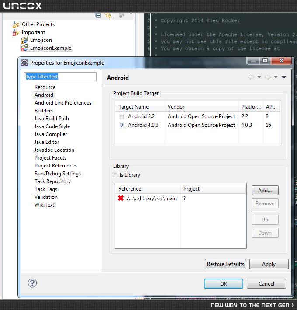The width and height of the screenshot is (297, 310).
Task: Select the Android 4.0.3 target name
Action: click(143, 125)
